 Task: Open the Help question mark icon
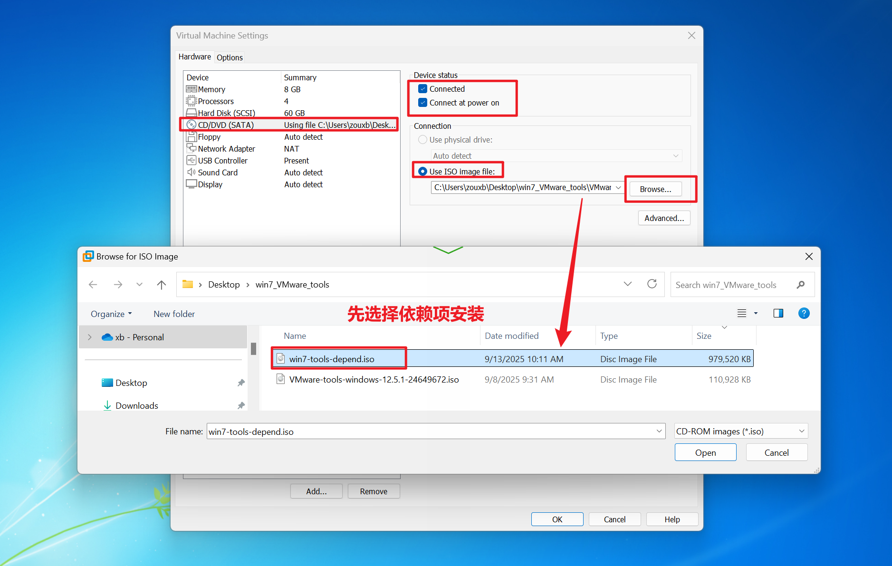(x=804, y=313)
